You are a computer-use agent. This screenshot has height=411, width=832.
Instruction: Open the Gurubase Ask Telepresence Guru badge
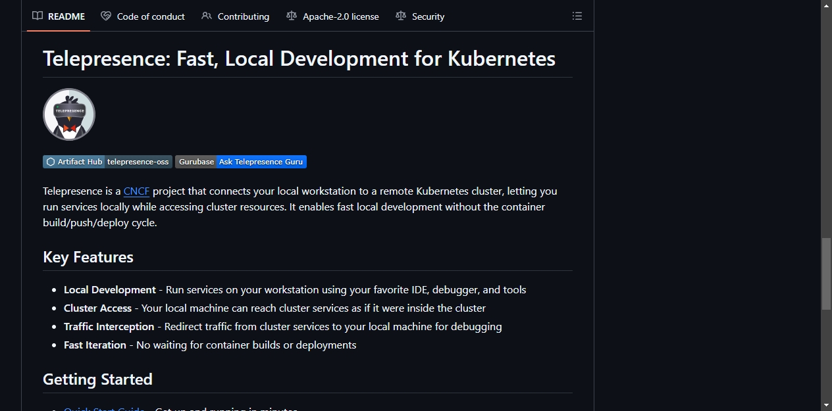241,162
